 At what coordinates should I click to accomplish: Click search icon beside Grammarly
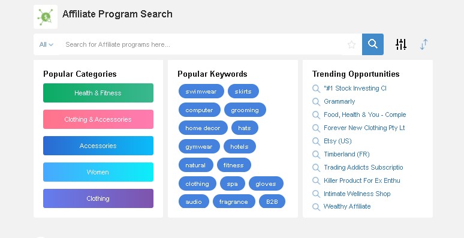click(316, 101)
